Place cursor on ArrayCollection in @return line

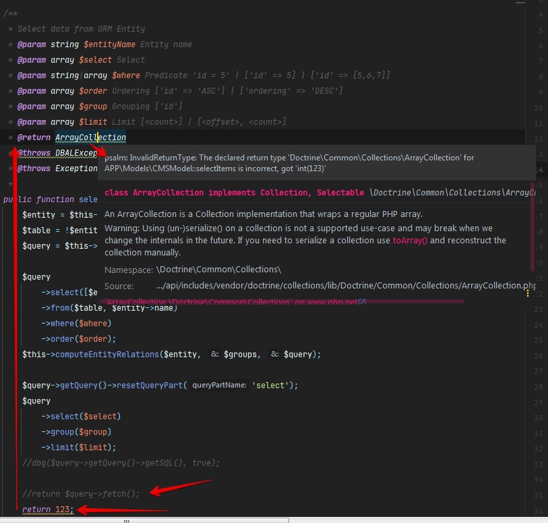tap(90, 137)
